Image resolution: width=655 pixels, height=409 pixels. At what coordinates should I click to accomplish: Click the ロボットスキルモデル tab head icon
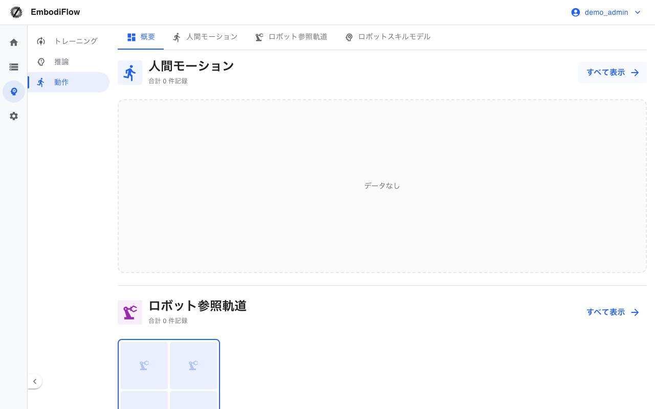349,37
